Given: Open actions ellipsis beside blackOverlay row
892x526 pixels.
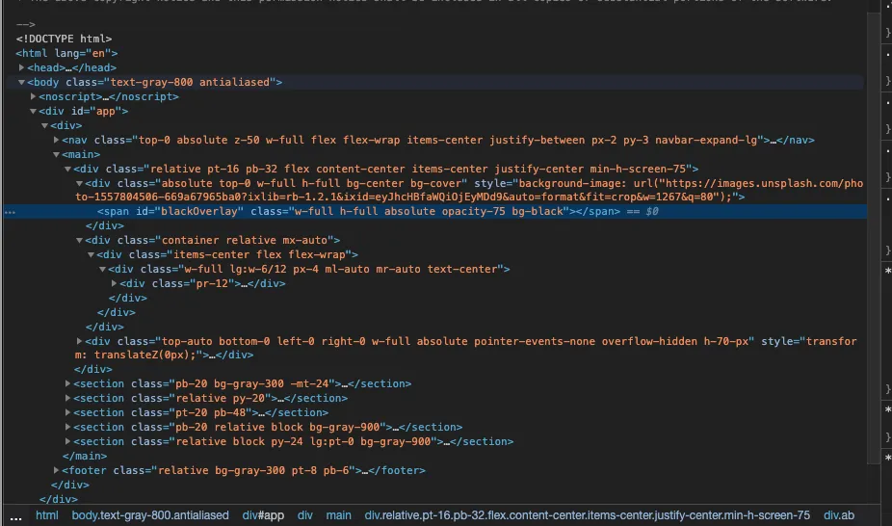Looking at the screenshot, I should [11, 212].
